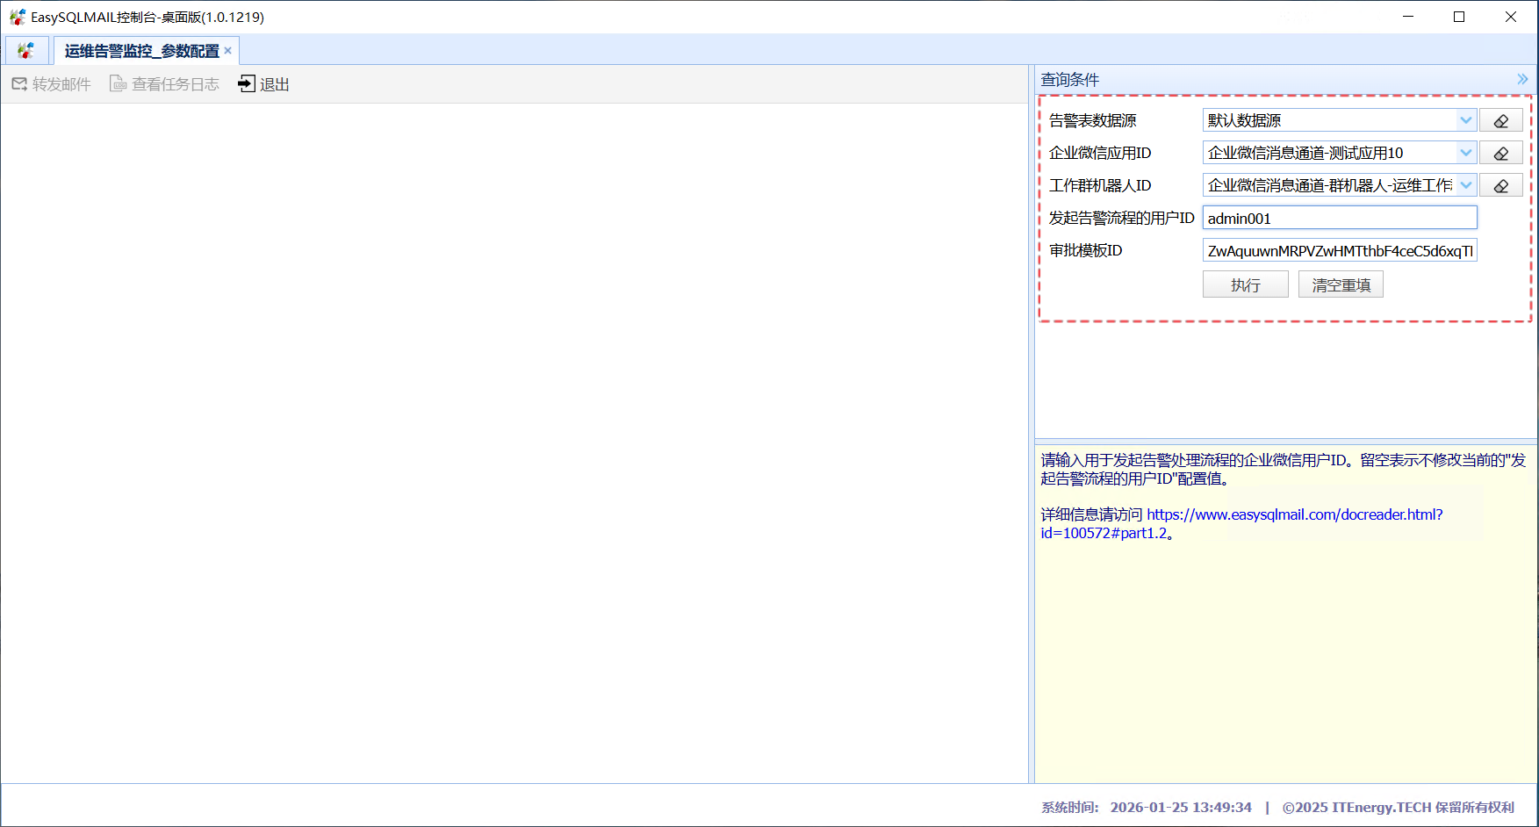Click the 转发邮件 toolbar button

click(52, 84)
